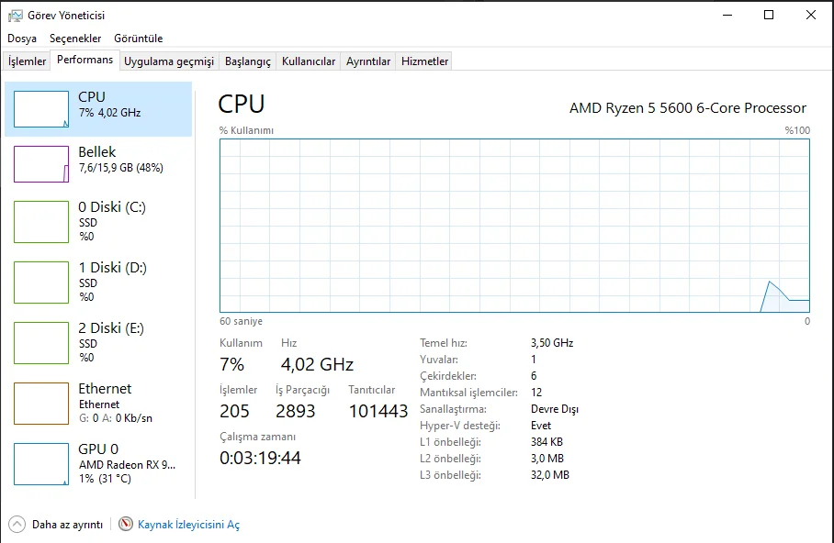834x543 pixels.
Task: Click the Kaynak İzleyicisini Aç link
Action: [x=189, y=525]
